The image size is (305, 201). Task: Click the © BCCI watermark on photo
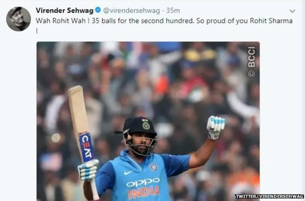(x=251, y=62)
